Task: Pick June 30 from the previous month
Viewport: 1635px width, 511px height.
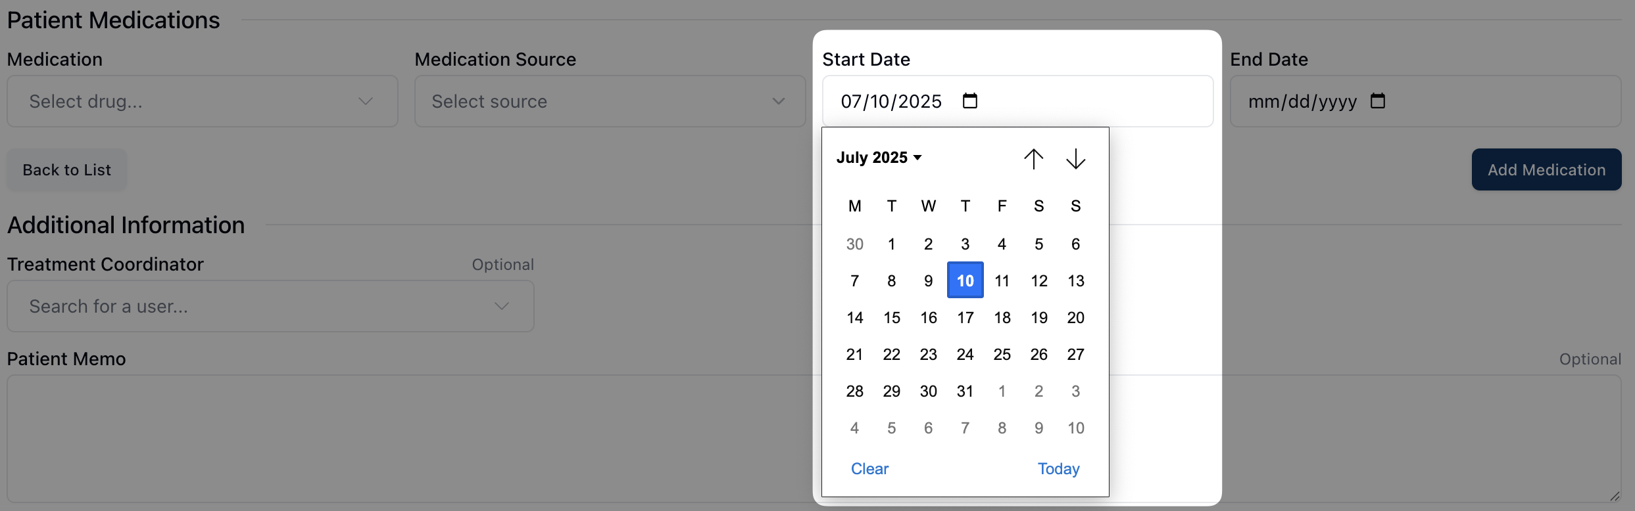Action: [x=854, y=244]
